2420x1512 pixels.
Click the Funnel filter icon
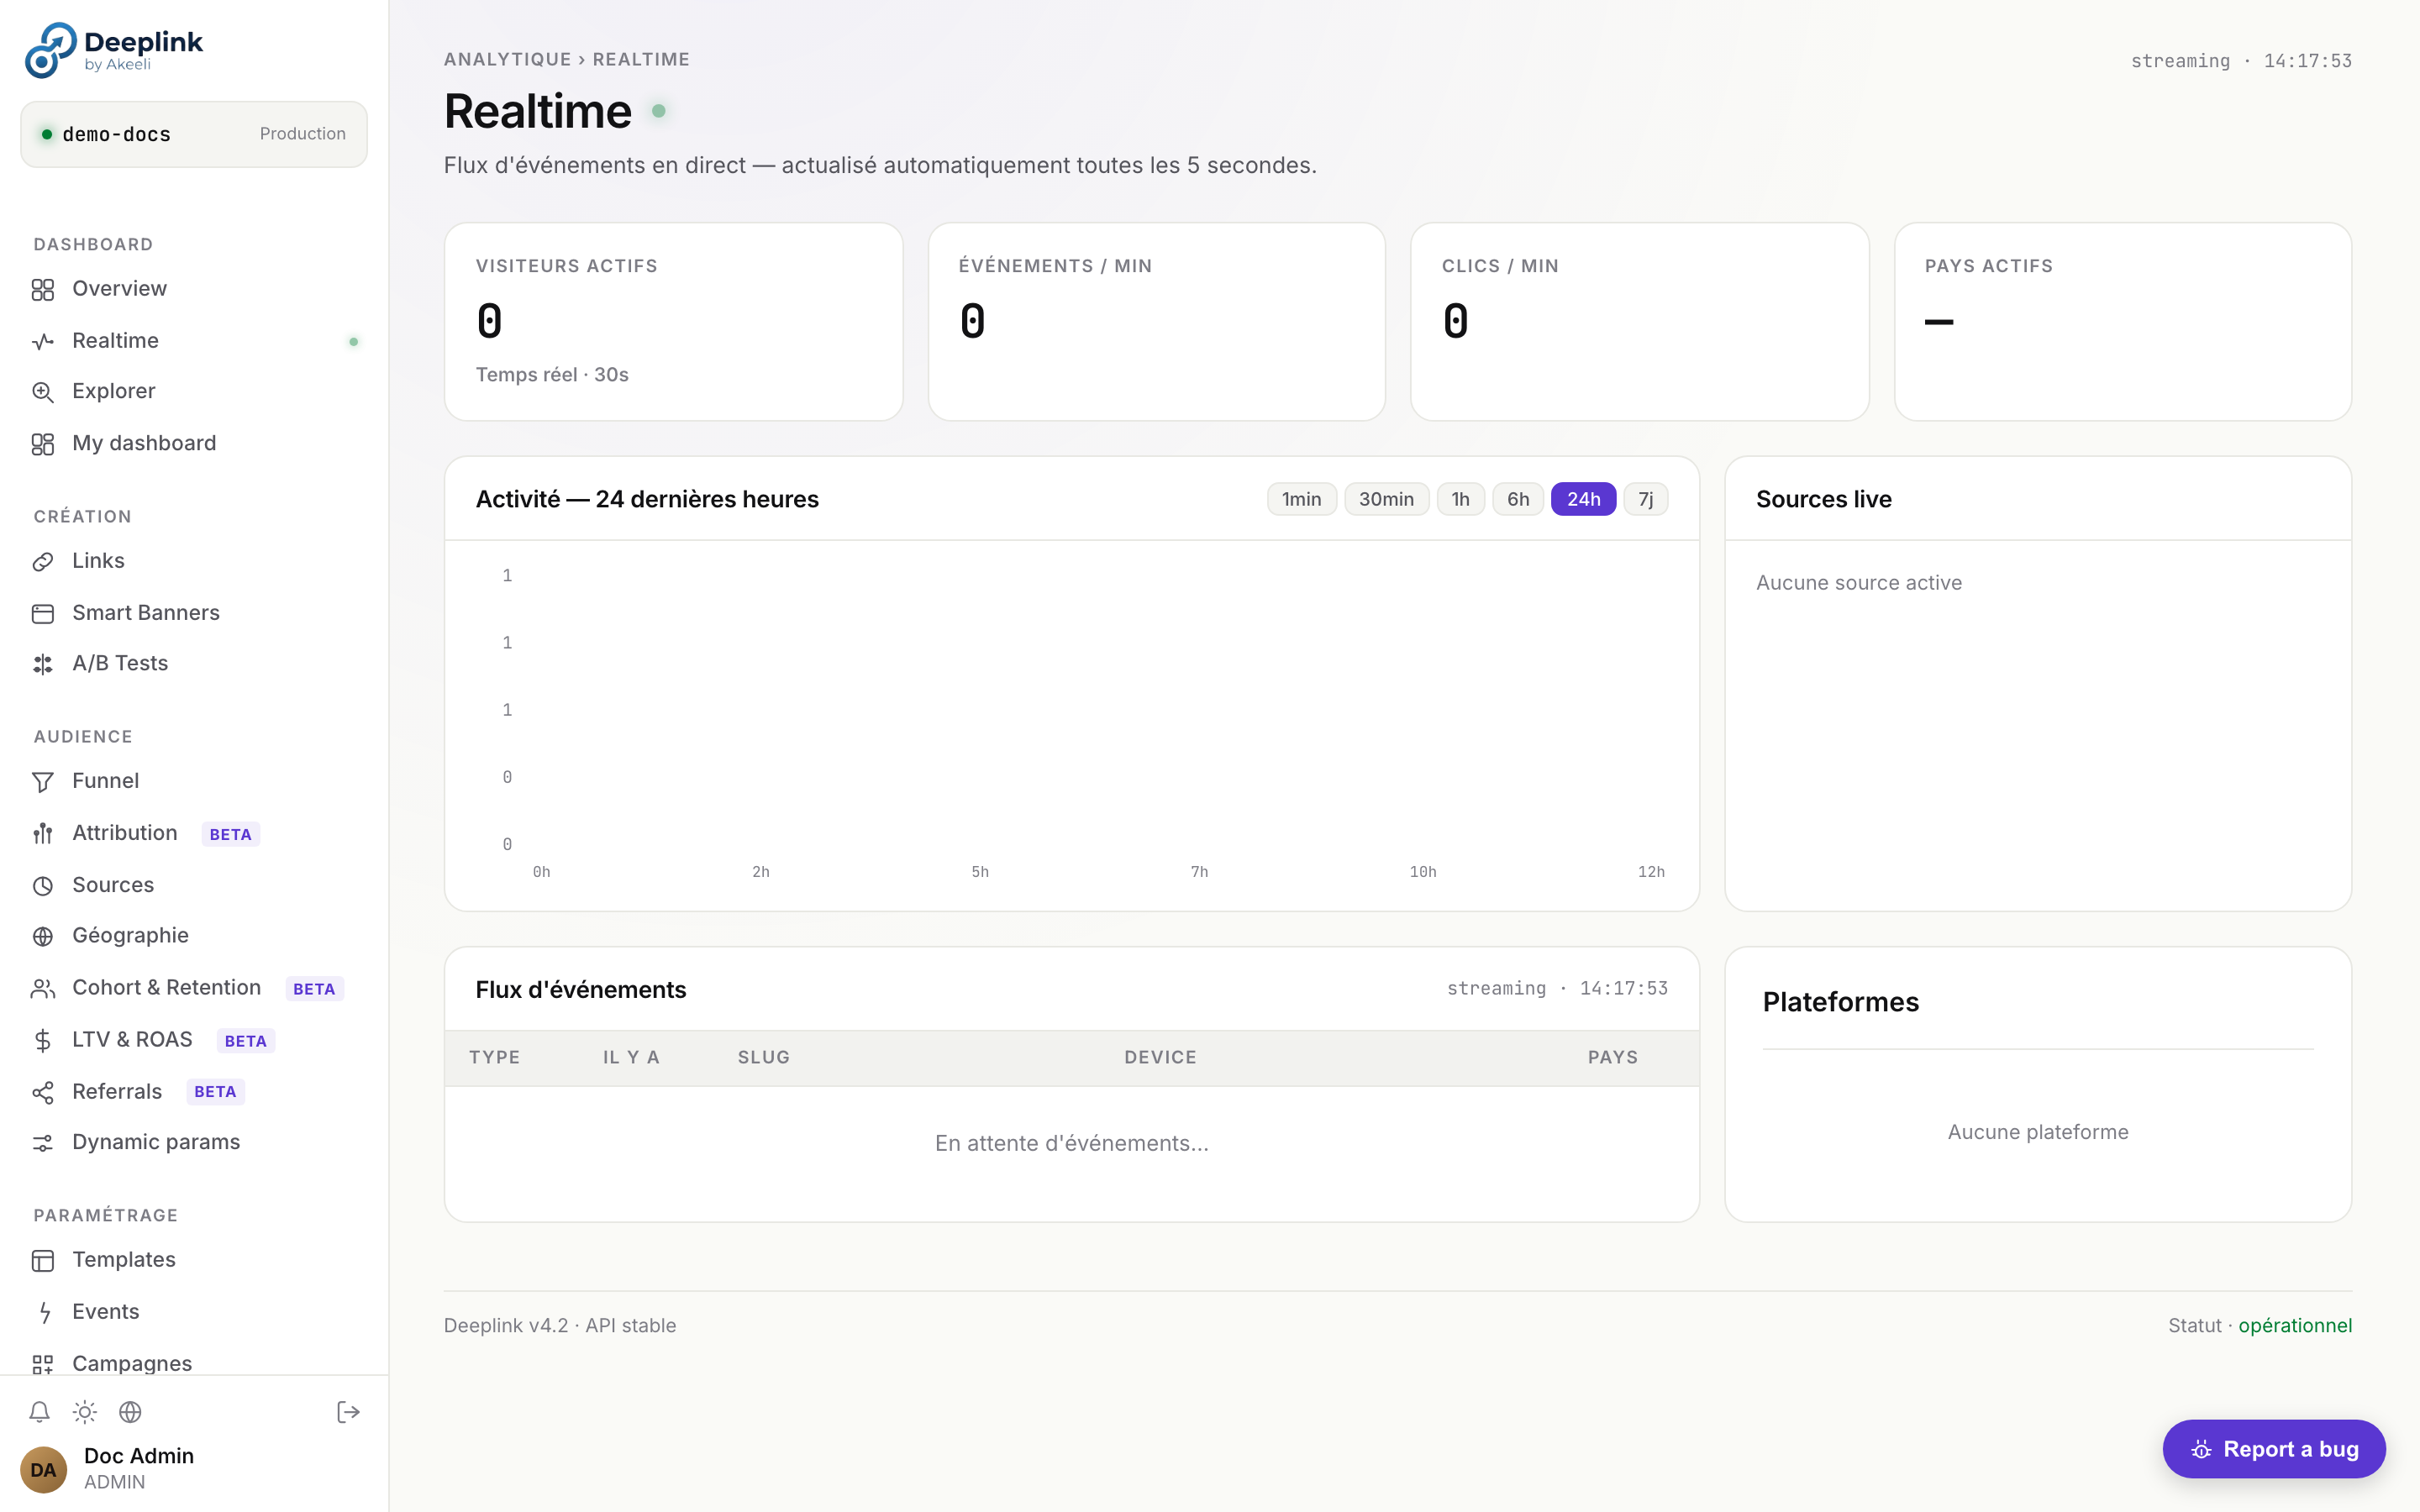pyautogui.click(x=42, y=782)
